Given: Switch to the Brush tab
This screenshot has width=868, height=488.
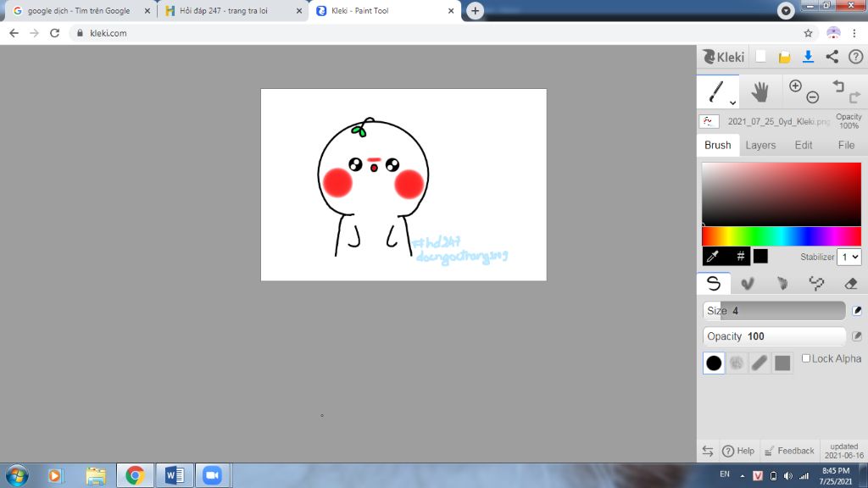Looking at the screenshot, I should point(717,145).
